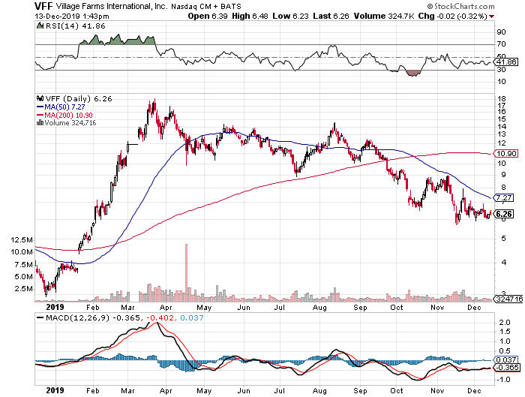Click the 7.27 MA(50) price tag
The width and height of the screenshot is (525, 397).
pos(503,197)
